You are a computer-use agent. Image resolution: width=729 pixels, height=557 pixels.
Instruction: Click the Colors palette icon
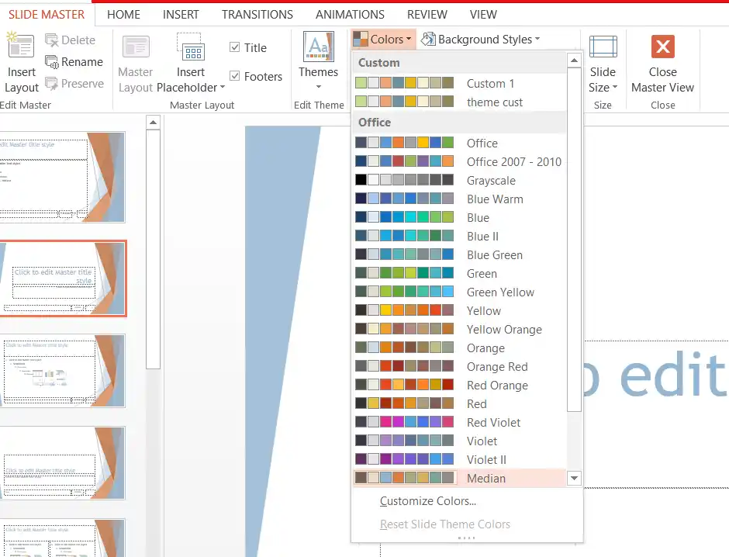coord(361,40)
